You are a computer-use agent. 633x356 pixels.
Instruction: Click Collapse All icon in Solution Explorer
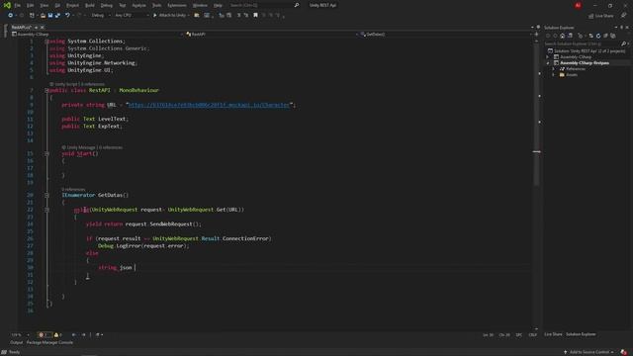point(605,36)
